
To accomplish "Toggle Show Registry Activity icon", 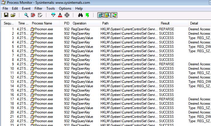I will coord(101,15).
